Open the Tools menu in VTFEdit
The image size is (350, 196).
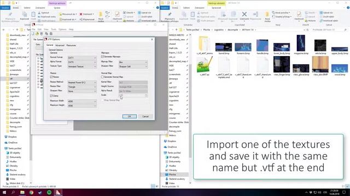[x=54, y=29]
